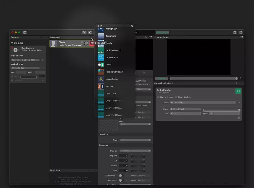Click the Program button under the output preview

tap(161, 79)
